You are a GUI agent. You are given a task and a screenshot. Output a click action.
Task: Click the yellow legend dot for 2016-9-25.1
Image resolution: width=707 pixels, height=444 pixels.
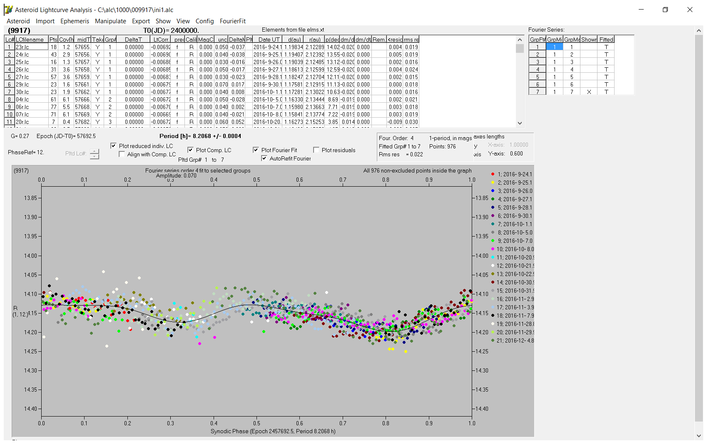pyautogui.click(x=493, y=183)
